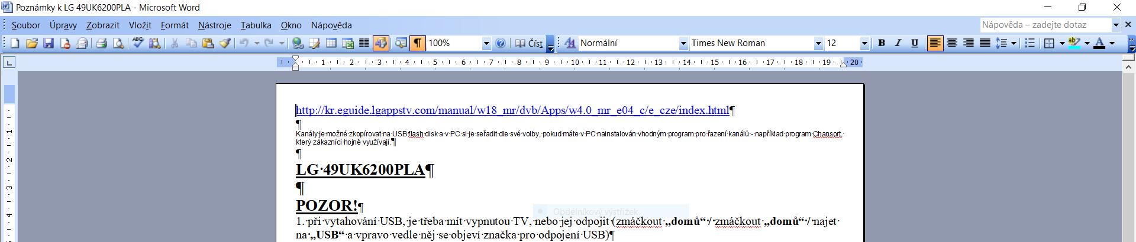Open the Formát menu
The height and width of the screenshot is (242, 1136).
click(175, 25)
